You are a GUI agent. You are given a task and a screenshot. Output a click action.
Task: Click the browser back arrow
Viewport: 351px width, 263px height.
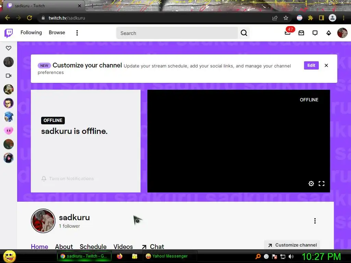click(x=8, y=18)
